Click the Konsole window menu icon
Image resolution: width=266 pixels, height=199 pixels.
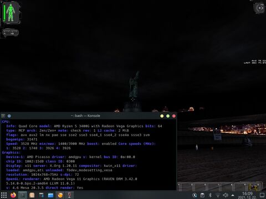[x=3, y=116]
